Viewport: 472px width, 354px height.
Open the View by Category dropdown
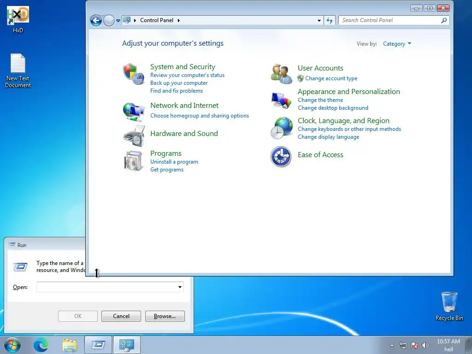coord(397,44)
